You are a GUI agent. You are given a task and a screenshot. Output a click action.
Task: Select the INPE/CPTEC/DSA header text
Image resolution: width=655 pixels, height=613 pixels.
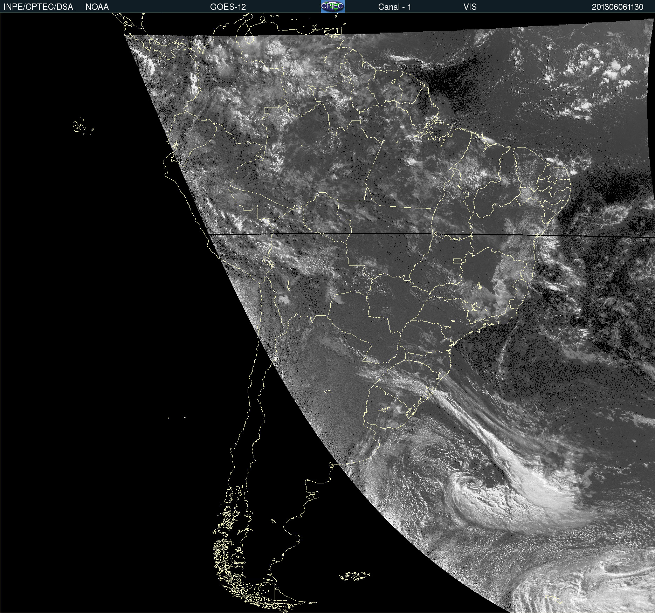coord(38,7)
